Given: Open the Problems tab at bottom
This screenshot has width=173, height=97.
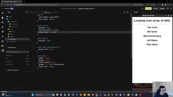Looking at the screenshot, I should [147, 84].
